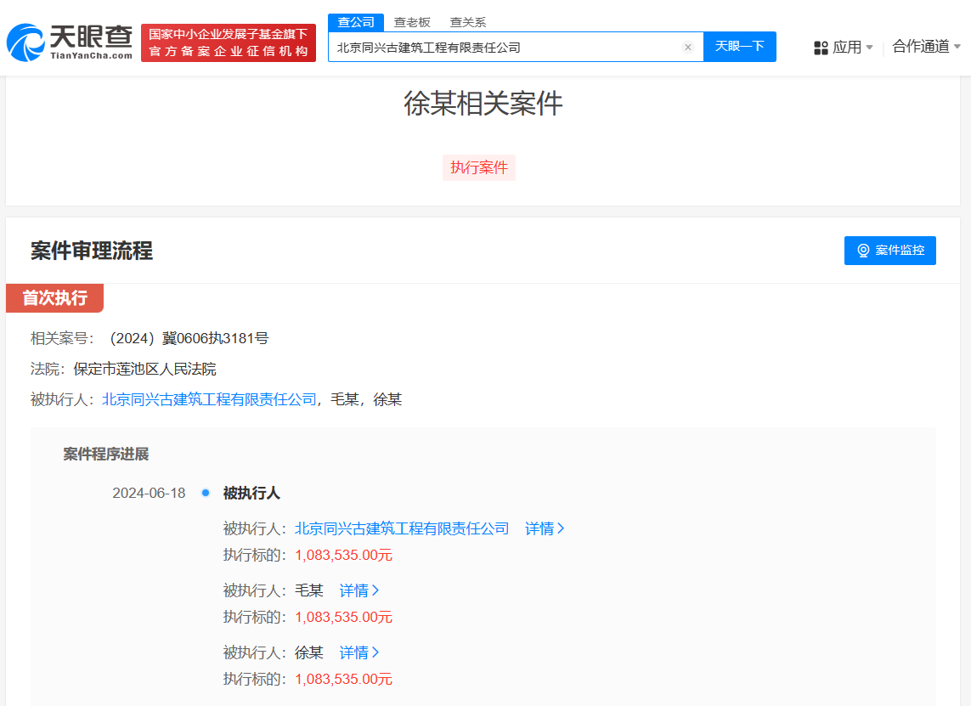Click the 案件监控 monitoring button
Image resolution: width=971 pixels, height=706 pixels.
pyautogui.click(x=889, y=250)
